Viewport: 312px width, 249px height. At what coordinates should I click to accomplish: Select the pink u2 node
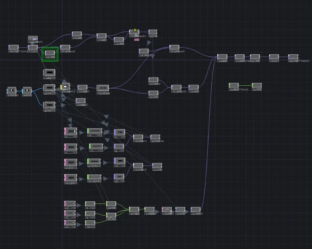[70, 203]
